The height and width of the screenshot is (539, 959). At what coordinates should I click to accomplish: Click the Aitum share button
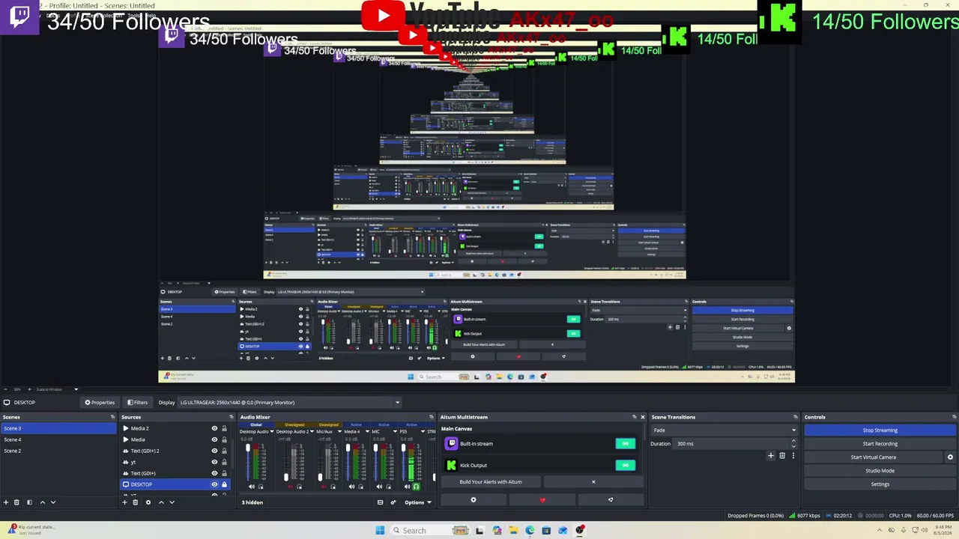point(611,500)
